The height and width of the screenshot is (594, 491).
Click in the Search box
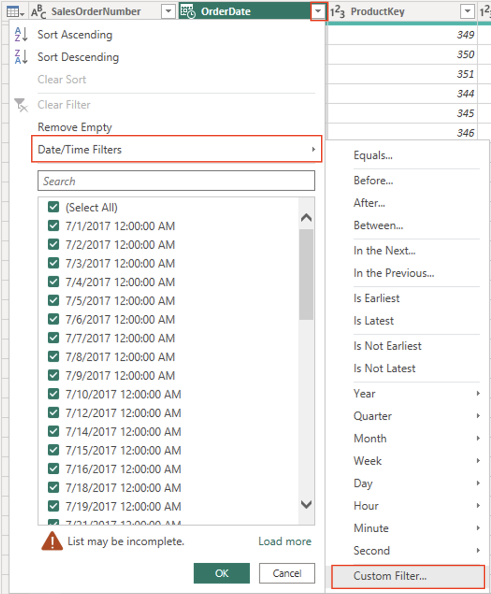(x=176, y=181)
